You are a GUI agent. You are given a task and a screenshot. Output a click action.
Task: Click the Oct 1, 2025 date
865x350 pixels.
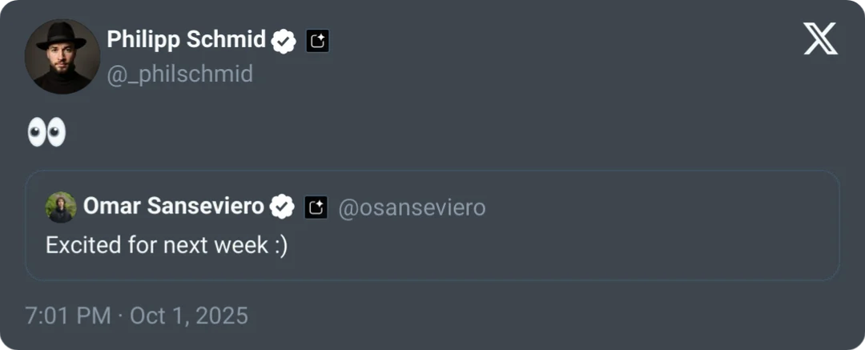188,316
